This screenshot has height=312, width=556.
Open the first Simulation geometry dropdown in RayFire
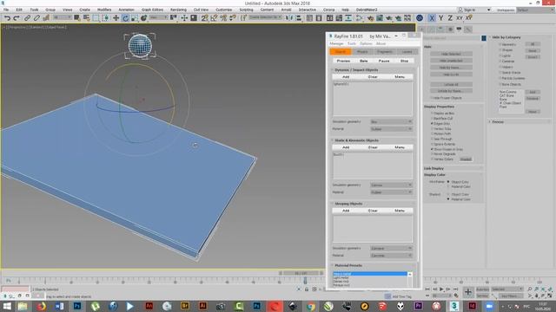[391, 121]
